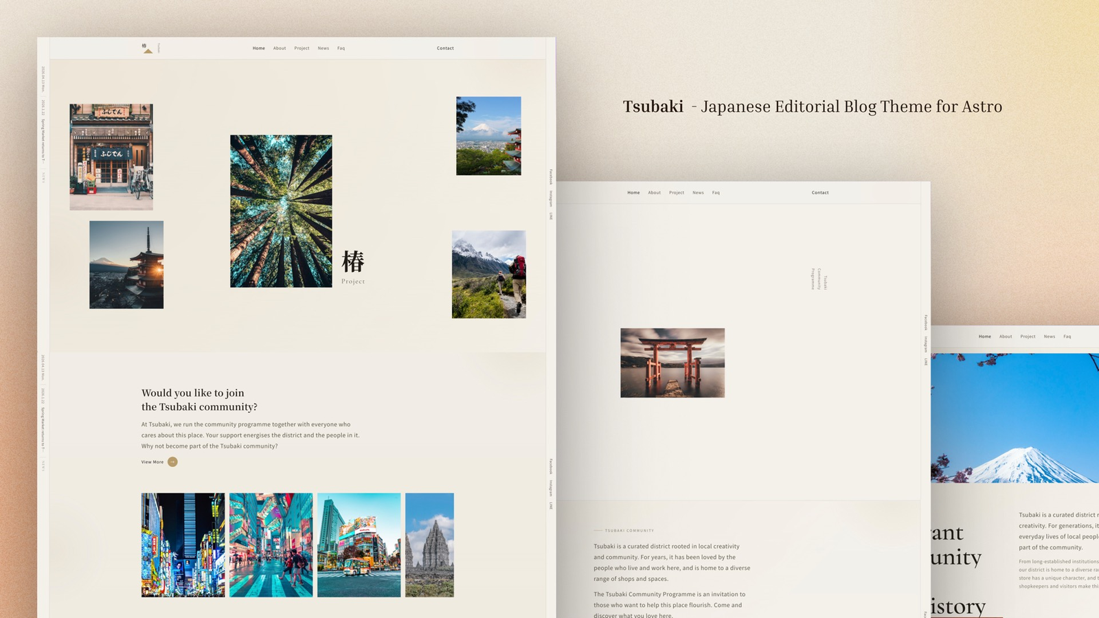
Task: Open the Mount Fuji city overlook photo
Action: click(x=488, y=136)
